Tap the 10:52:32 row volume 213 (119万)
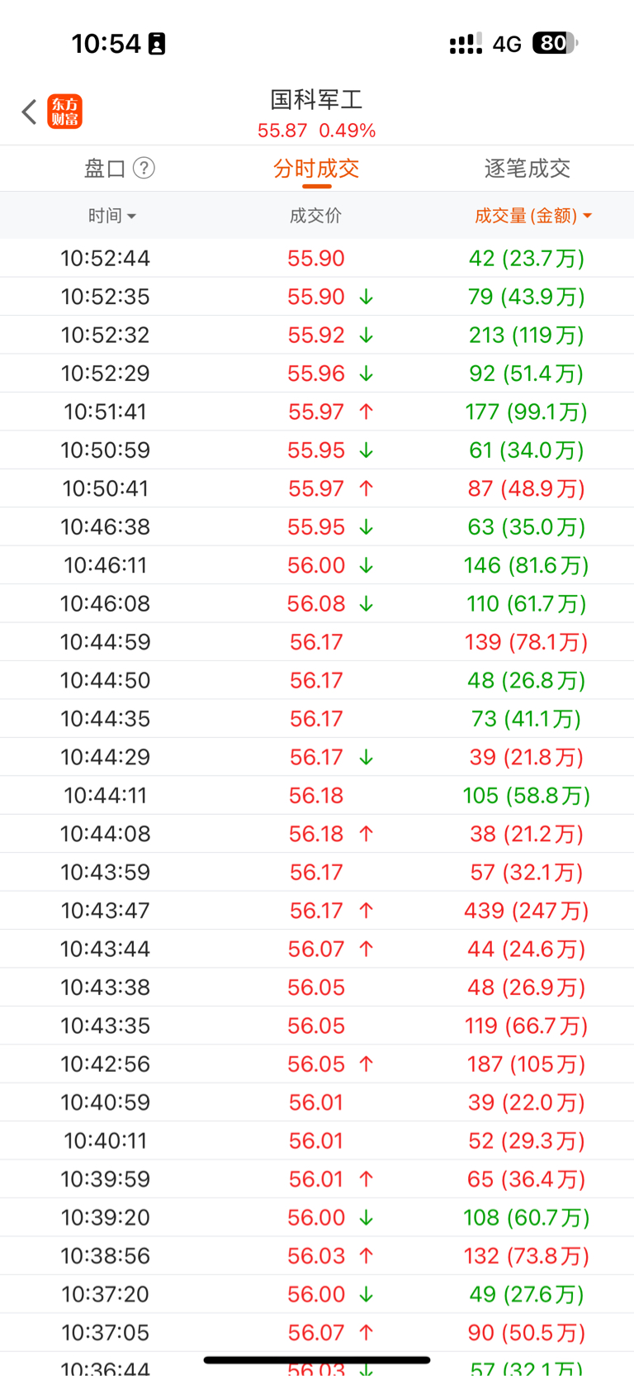 [x=526, y=336]
